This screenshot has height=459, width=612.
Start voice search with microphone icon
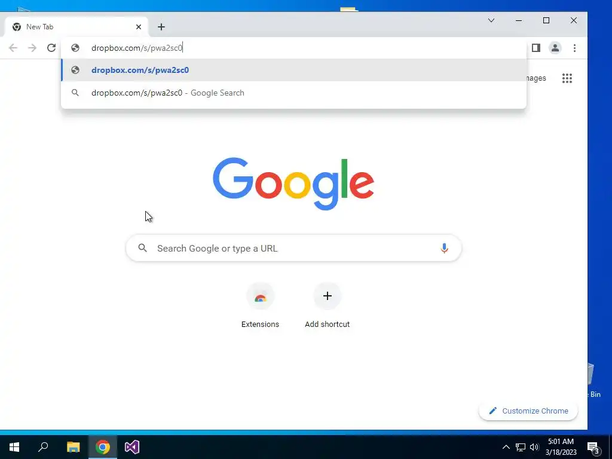(444, 248)
